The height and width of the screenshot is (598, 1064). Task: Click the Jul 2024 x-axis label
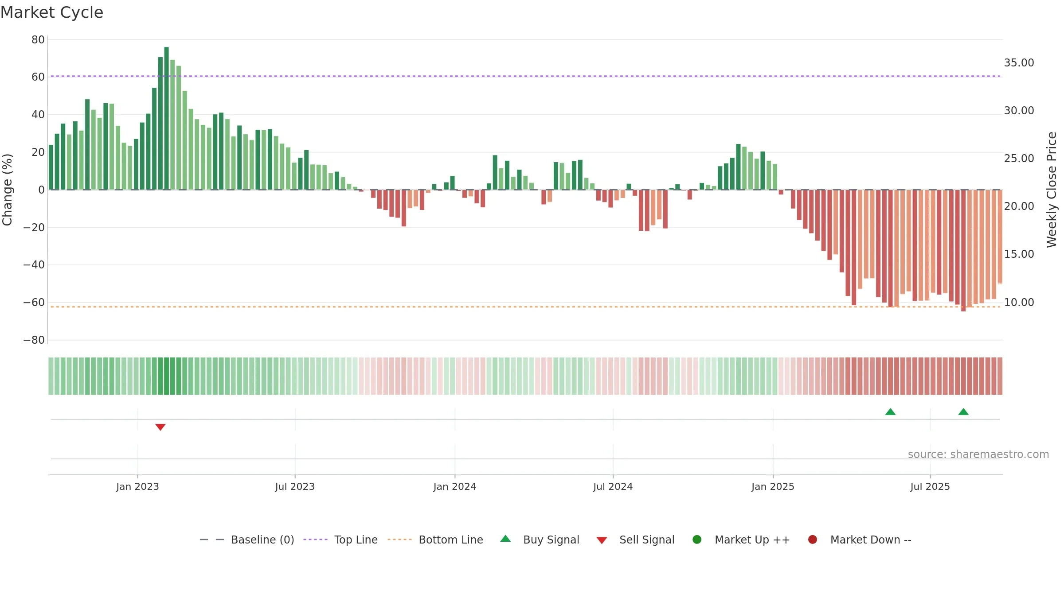click(613, 486)
